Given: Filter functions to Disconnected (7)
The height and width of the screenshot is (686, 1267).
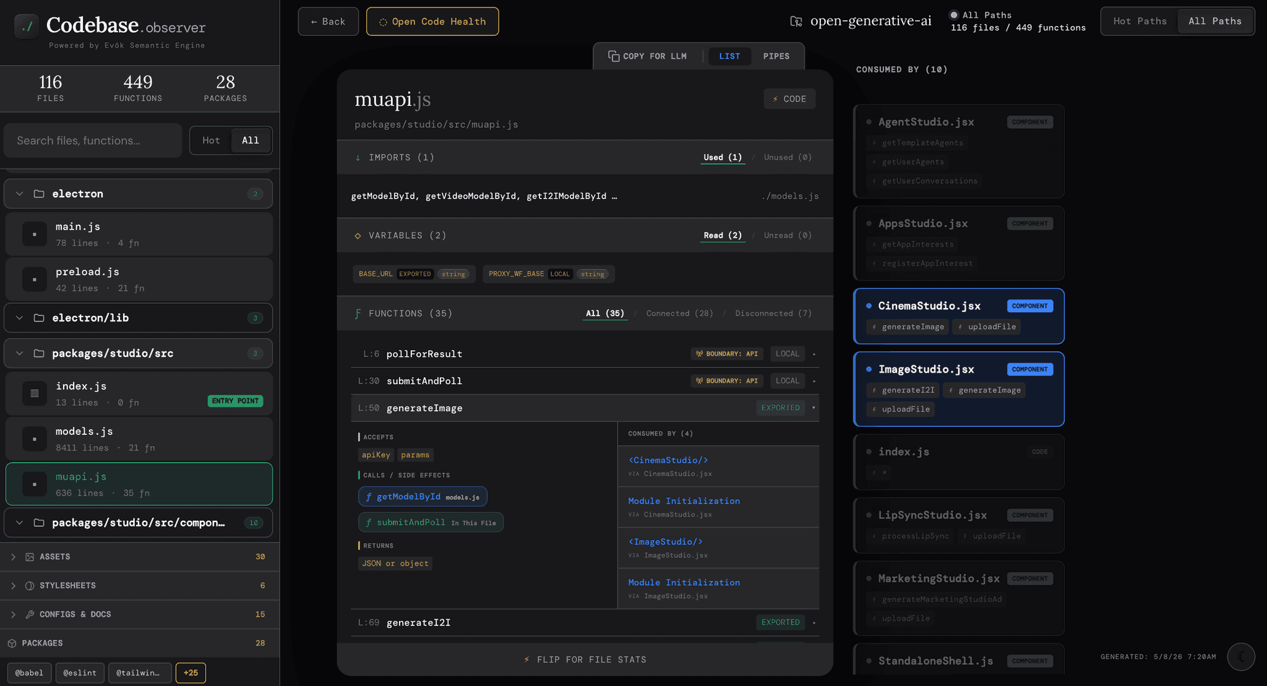Looking at the screenshot, I should tap(773, 314).
